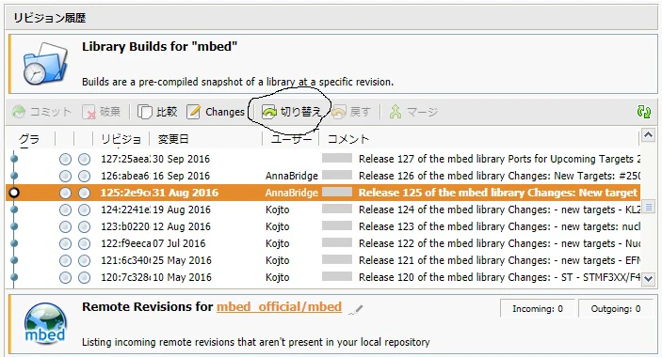Click the mbed globe logo icon
Viewport: 662px width, 357px height.
[45, 323]
